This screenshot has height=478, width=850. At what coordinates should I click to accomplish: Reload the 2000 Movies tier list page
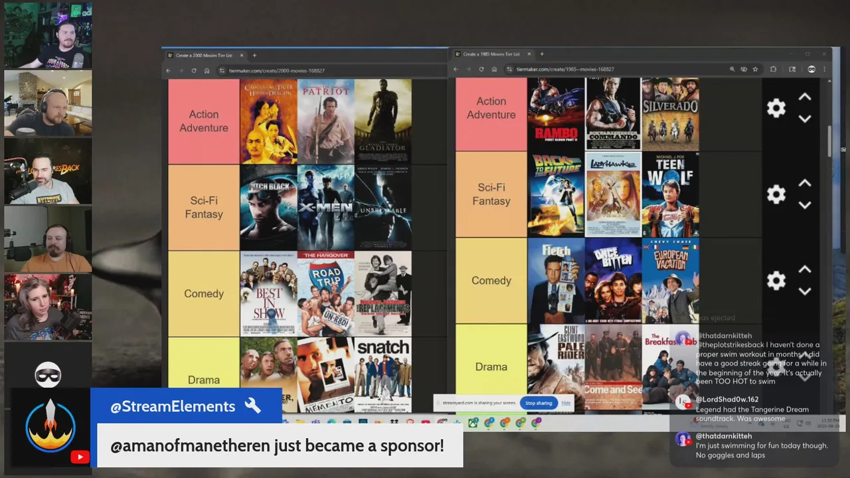194,70
